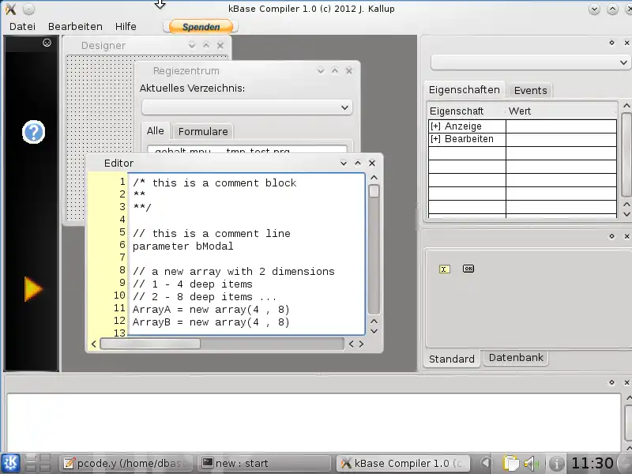Click the 11:30 clock in taskbar
Screen dimensions: 632x474
click(592, 464)
